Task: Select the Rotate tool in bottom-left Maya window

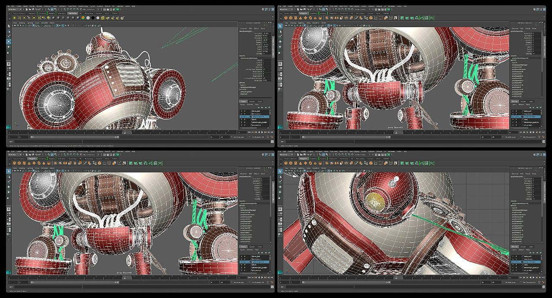Action: point(9,192)
